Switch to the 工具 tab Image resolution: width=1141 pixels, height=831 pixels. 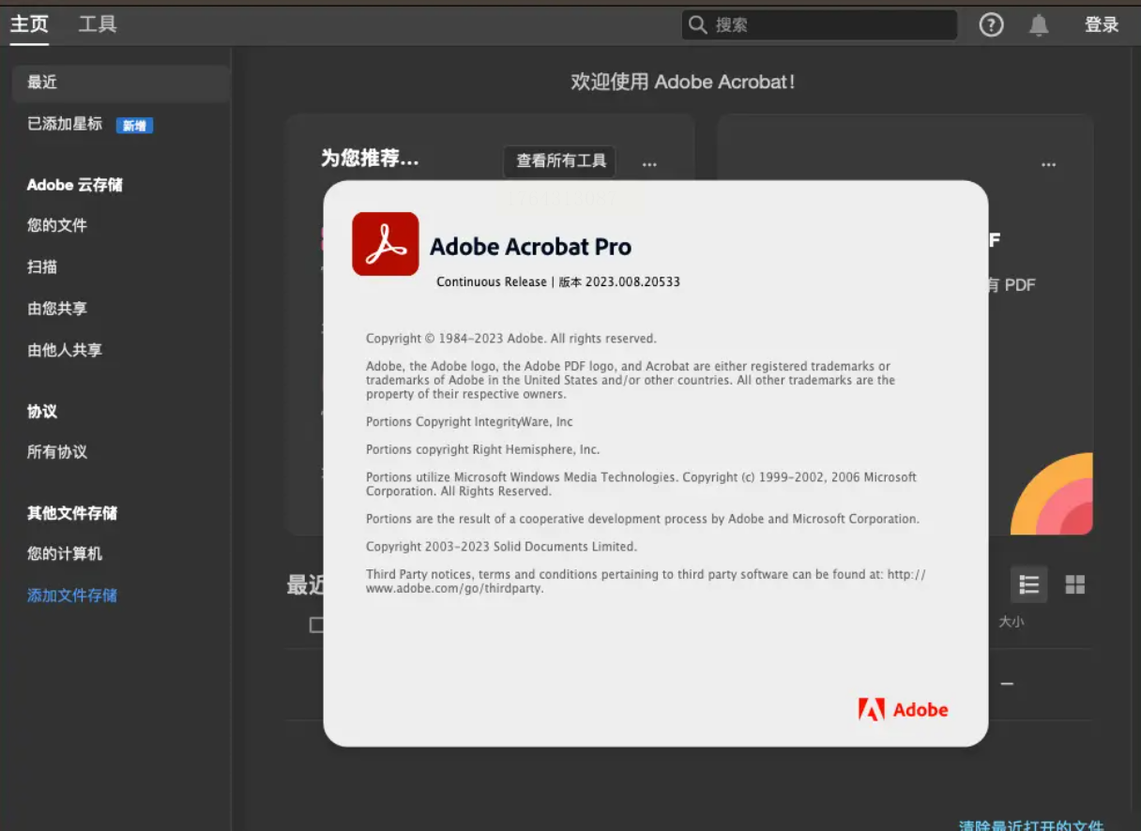[x=98, y=24]
